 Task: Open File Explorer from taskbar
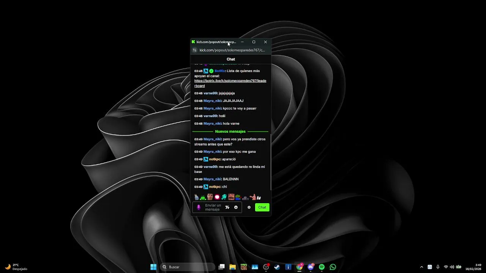(232, 267)
